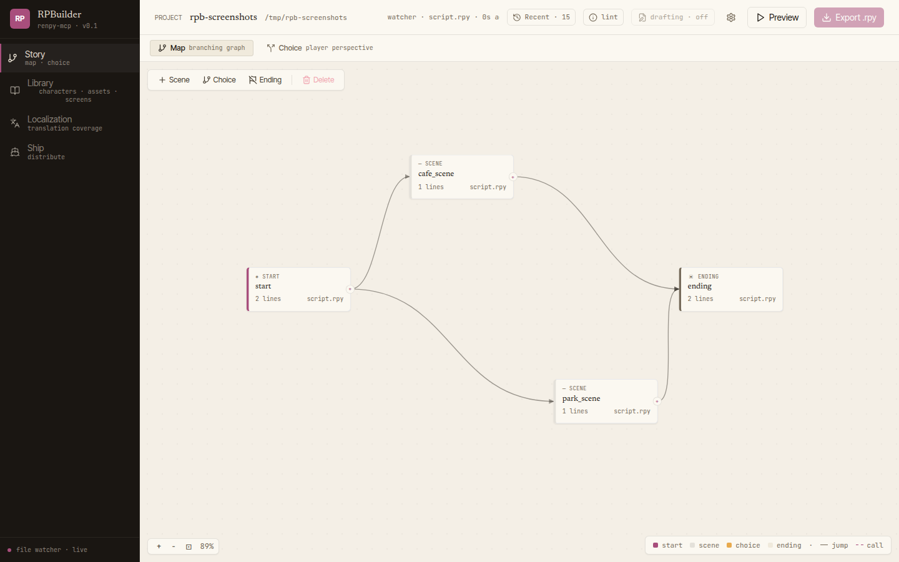
Task: Add a new Choice node
Action: [x=219, y=80]
